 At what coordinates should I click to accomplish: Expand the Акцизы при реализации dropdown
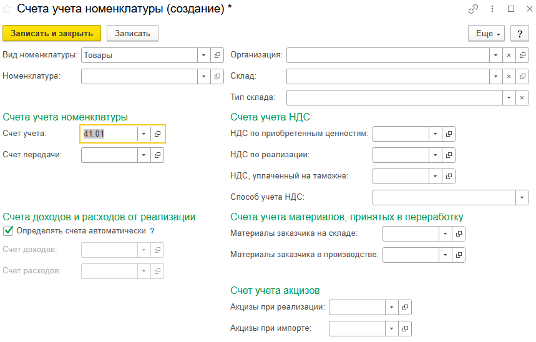391,307
